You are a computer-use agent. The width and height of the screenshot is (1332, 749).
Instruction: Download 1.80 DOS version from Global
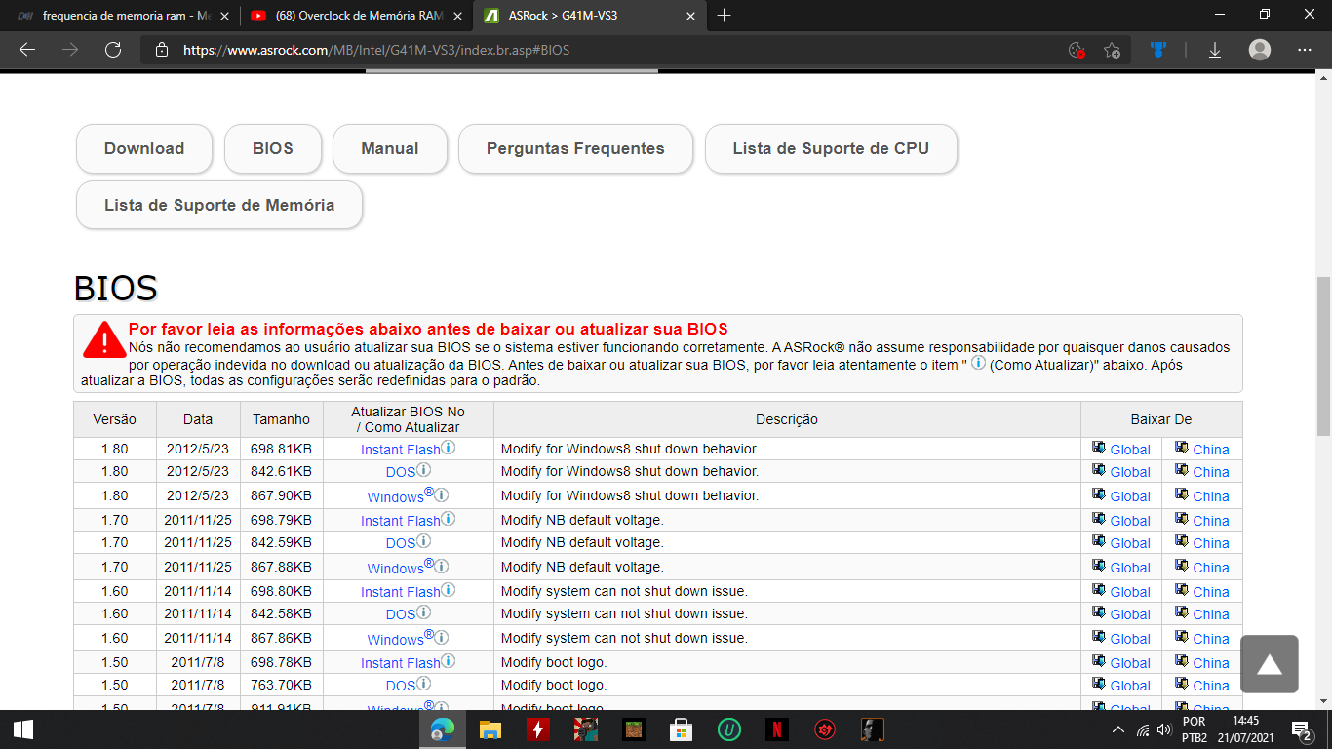click(1130, 472)
